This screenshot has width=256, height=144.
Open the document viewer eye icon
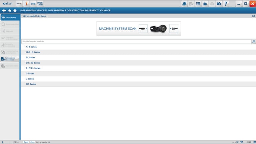click(191, 4)
